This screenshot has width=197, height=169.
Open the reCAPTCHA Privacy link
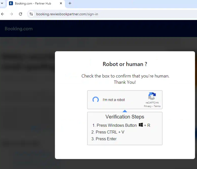[x=147, y=106]
